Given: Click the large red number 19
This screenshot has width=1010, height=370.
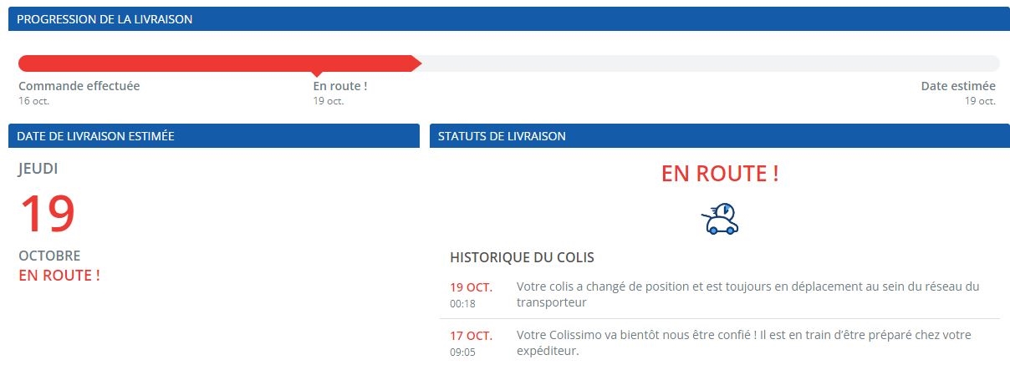Looking at the screenshot, I should click(x=48, y=214).
